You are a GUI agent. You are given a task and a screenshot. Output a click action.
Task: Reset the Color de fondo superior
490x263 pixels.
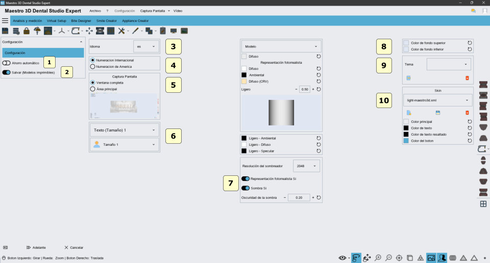tap(470, 43)
